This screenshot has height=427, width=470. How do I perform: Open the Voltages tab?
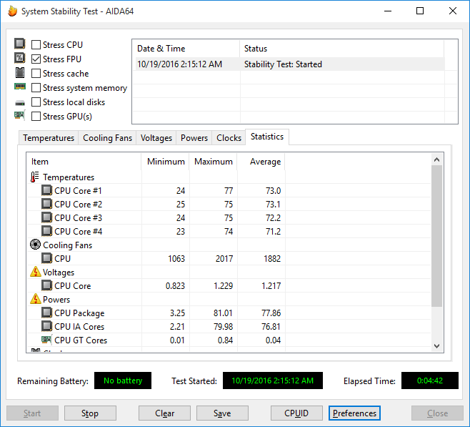[156, 138]
